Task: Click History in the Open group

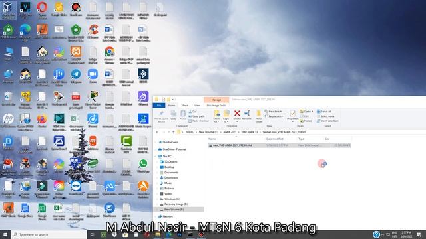Action: tap(306, 121)
